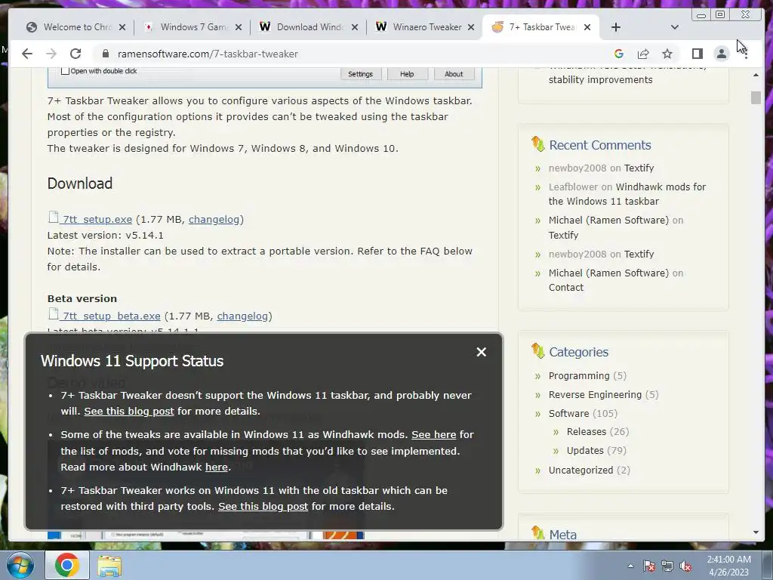Go back using the browser back arrow

(x=27, y=54)
